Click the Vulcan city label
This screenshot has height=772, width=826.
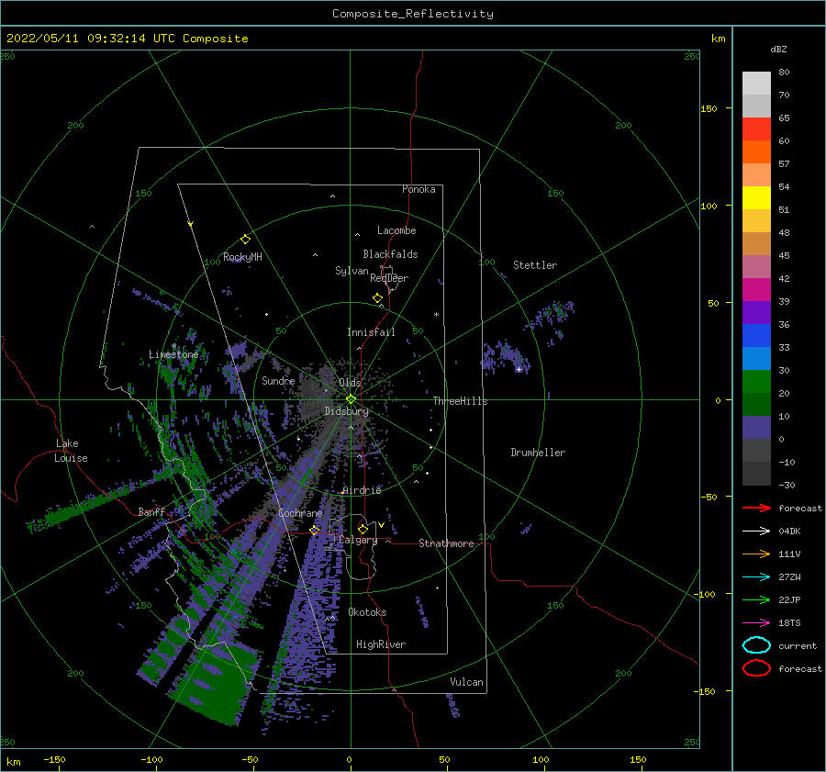pyautogui.click(x=466, y=682)
